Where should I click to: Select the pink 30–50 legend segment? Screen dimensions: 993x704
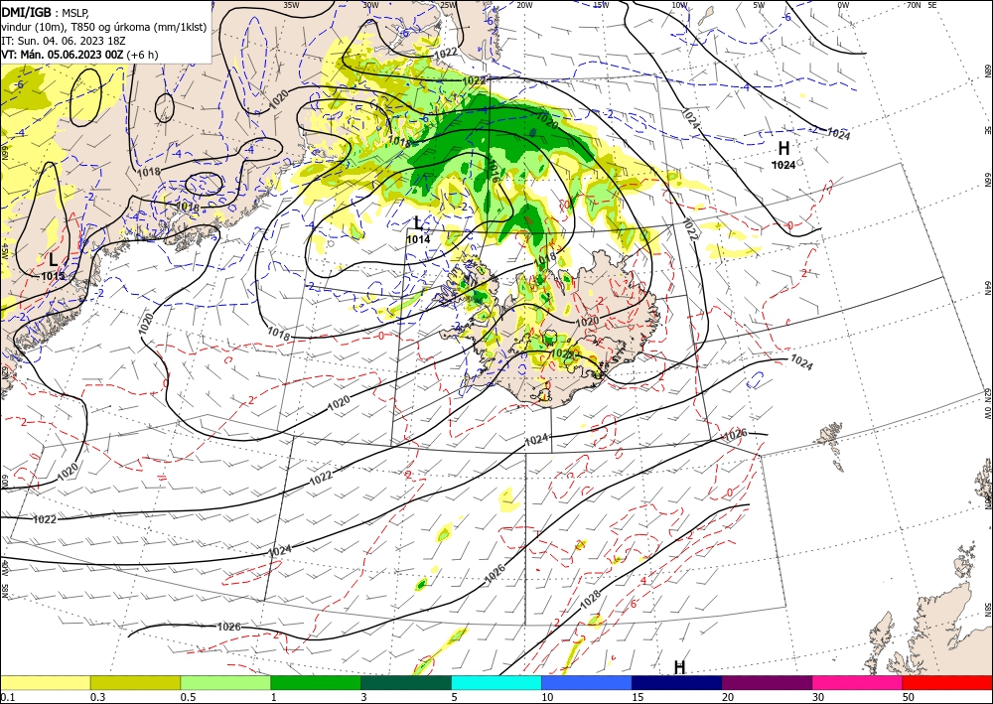pyautogui.click(x=858, y=682)
